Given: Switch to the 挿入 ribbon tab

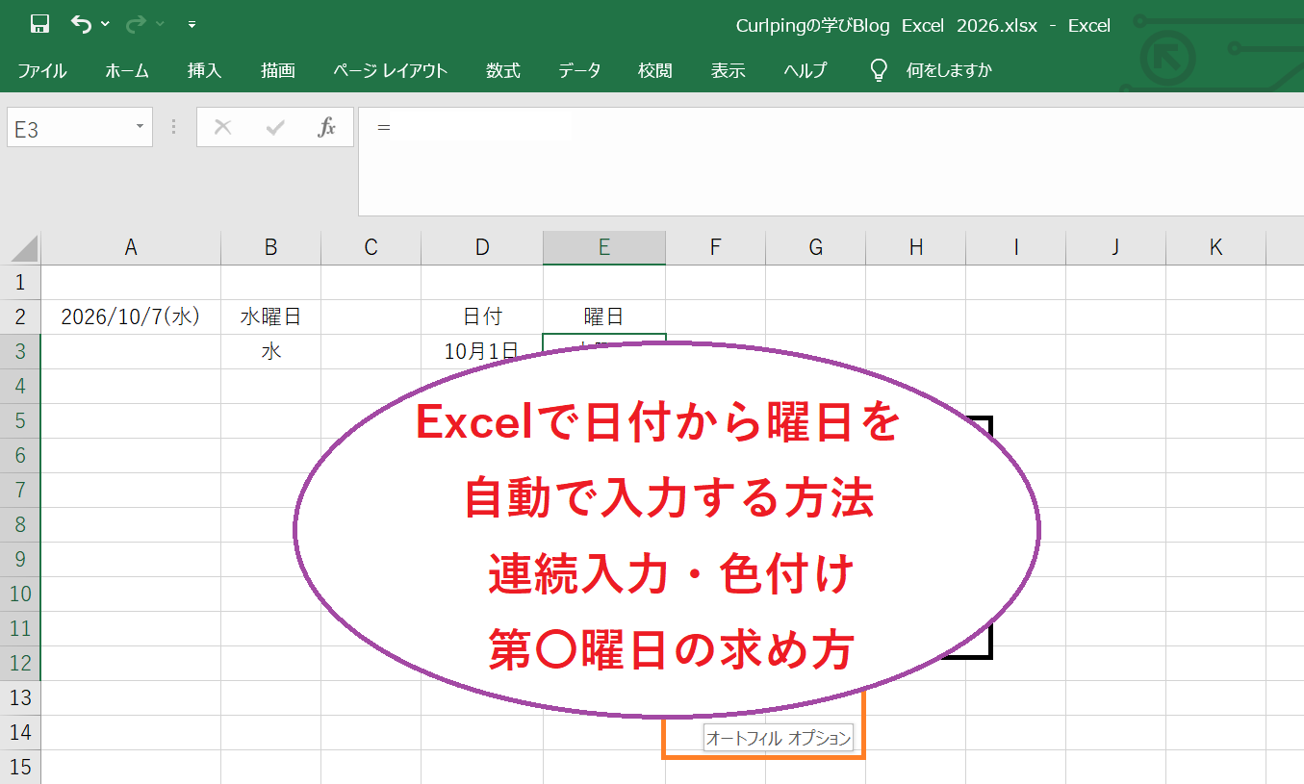Looking at the screenshot, I should [x=204, y=70].
